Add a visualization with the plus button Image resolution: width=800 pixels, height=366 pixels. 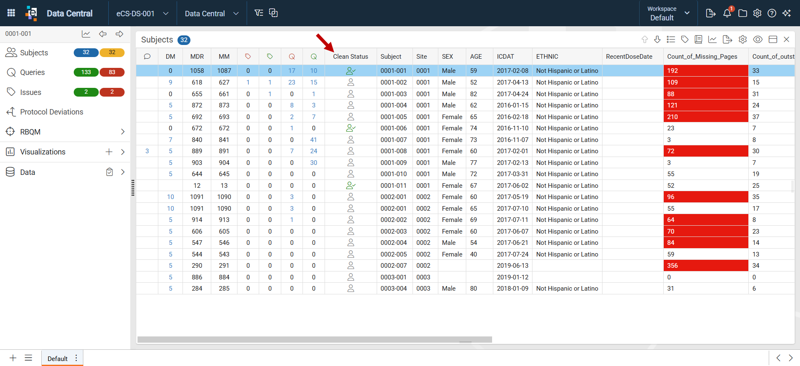point(109,152)
